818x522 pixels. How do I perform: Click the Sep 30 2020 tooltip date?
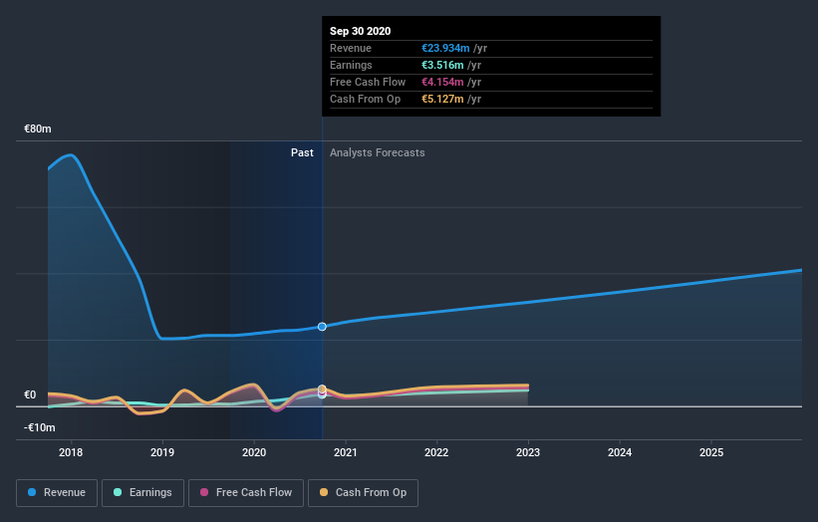[360, 31]
